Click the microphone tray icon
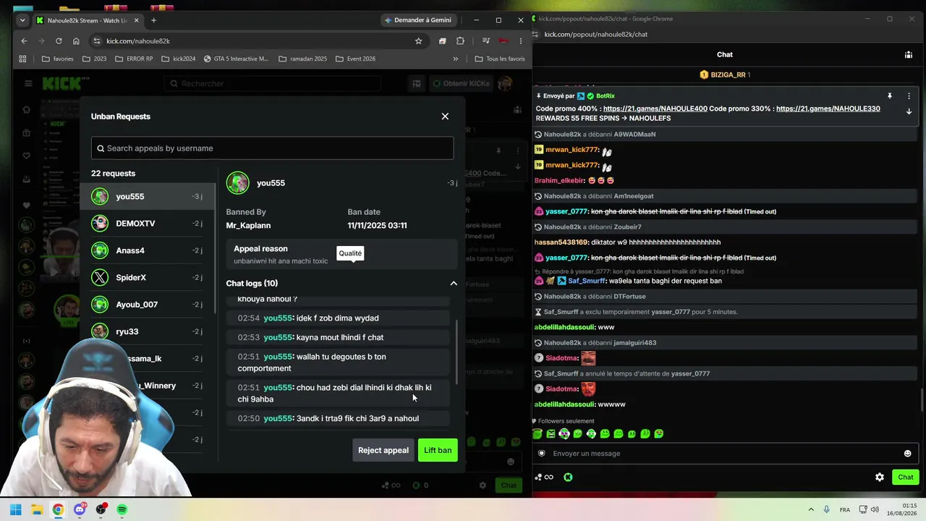The image size is (926, 521). (x=827, y=510)
